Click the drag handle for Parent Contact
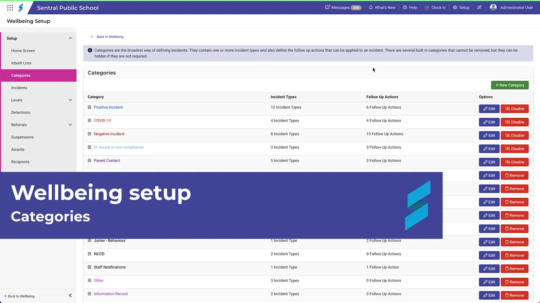Screen dimensions: 540x303 coord(89,160)
